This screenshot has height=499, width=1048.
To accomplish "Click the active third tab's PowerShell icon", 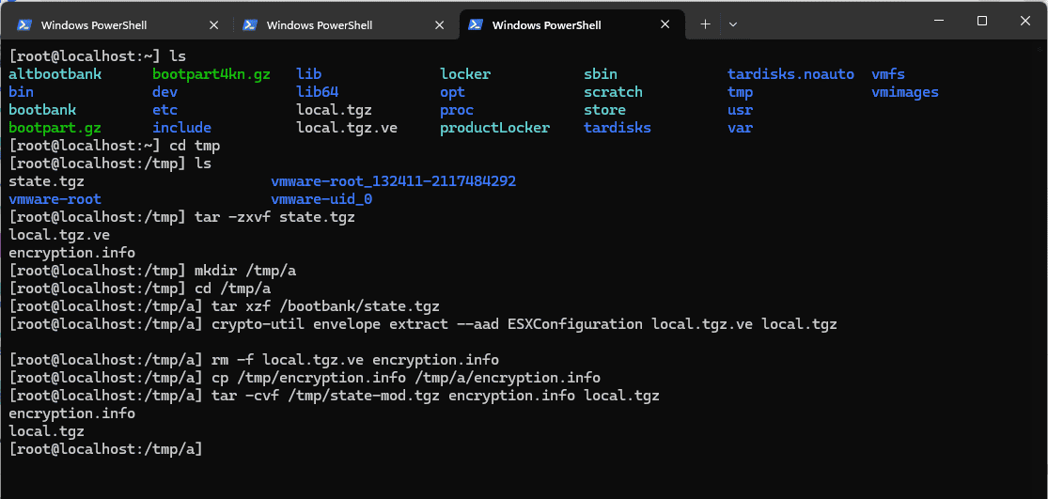I will point(476,25).
